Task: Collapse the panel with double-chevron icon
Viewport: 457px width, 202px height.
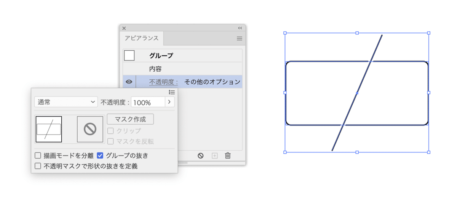Action: (240, 28)
